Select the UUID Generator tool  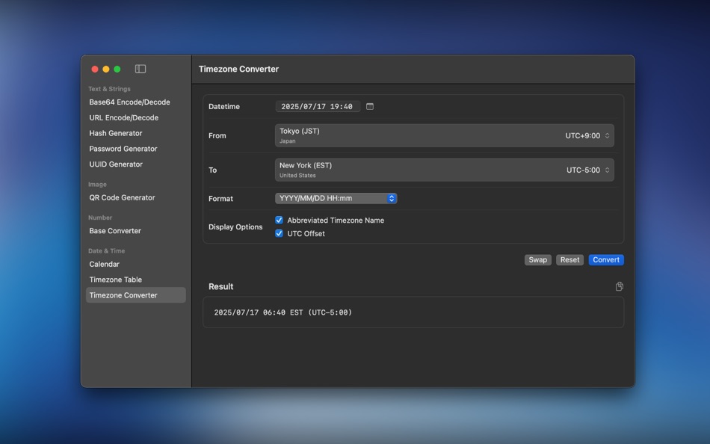[115, 164]
